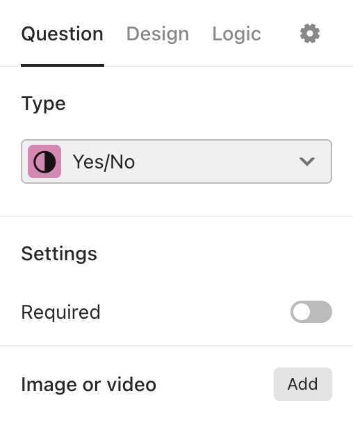Select the Question tab
The width and height of the screenshot is (353, 444).
click(x=63, y=34)
